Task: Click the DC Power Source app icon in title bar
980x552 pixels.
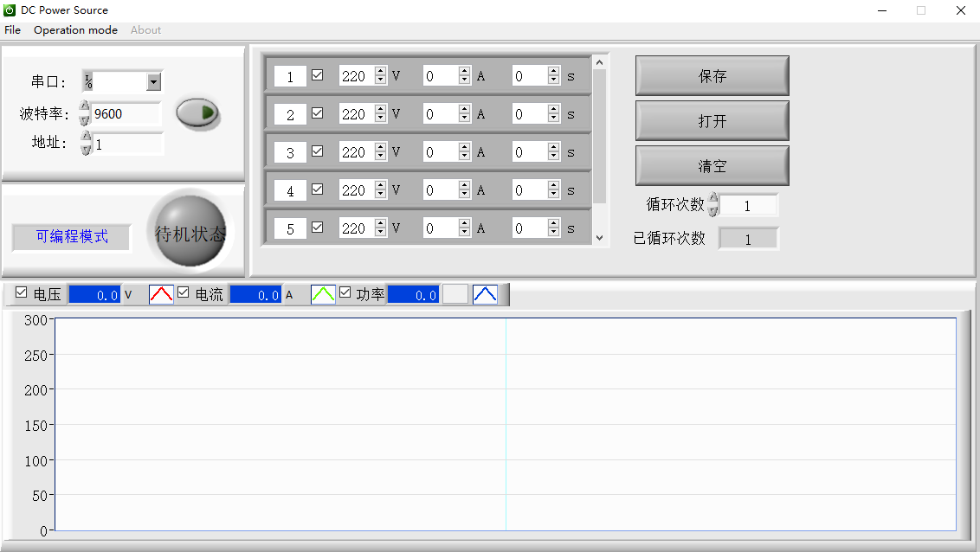Action: coord(10,10)
